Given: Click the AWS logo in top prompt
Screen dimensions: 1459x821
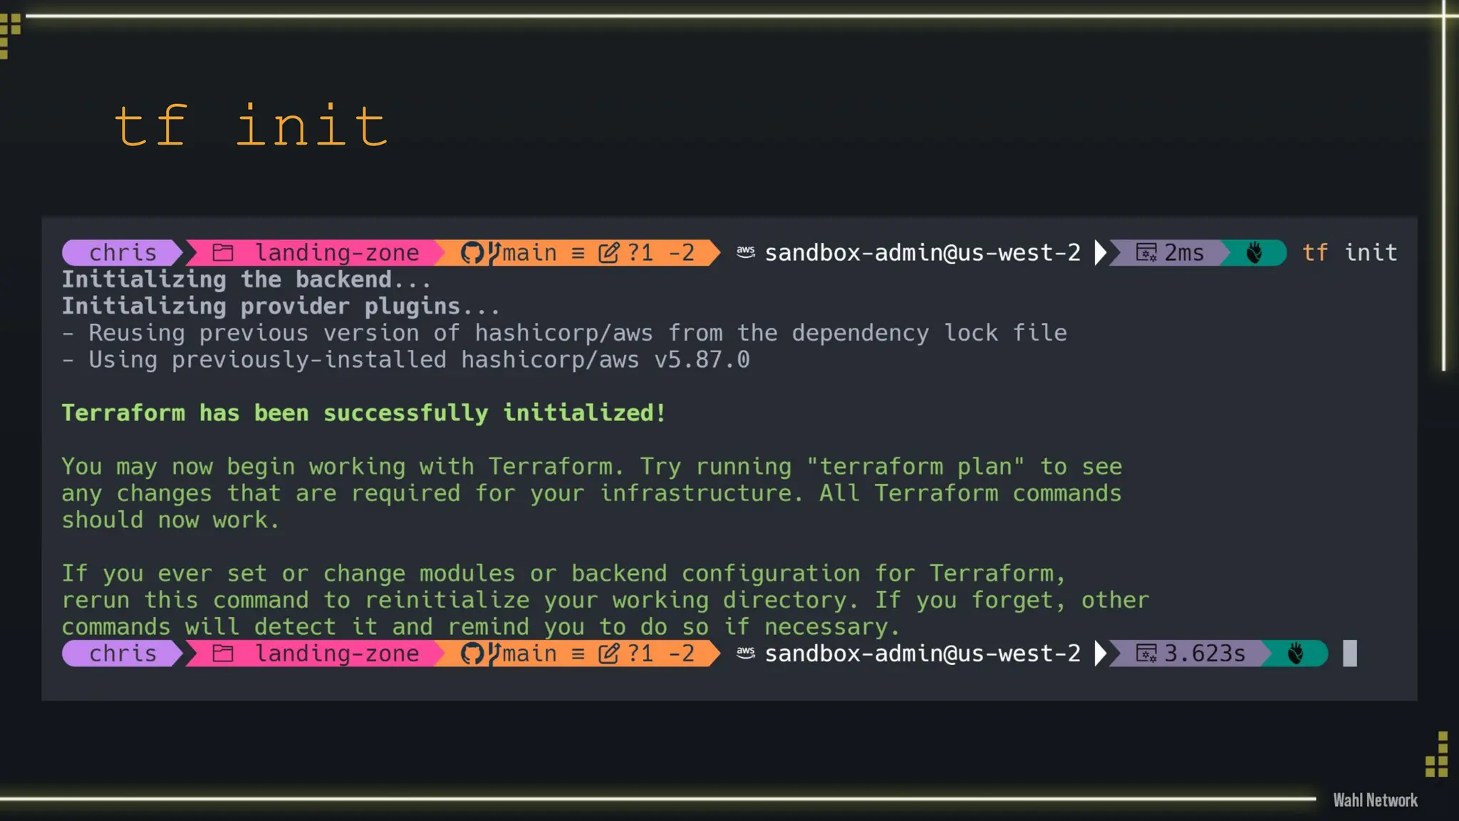Looking at the screenshot, I should [746, 252].
